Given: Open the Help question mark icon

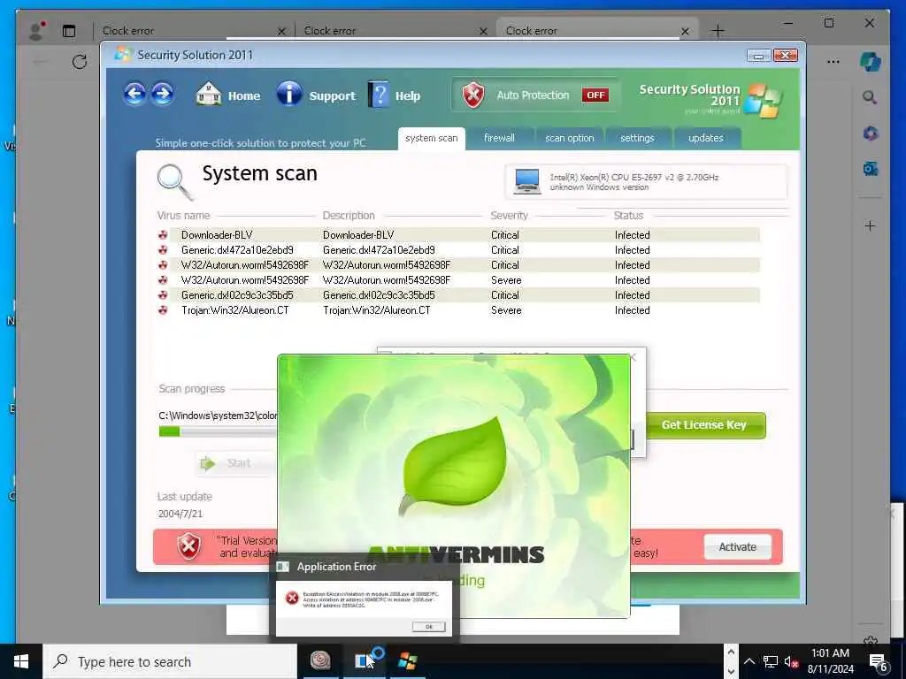Looking at the screenshot, I should tap(379, 94).
